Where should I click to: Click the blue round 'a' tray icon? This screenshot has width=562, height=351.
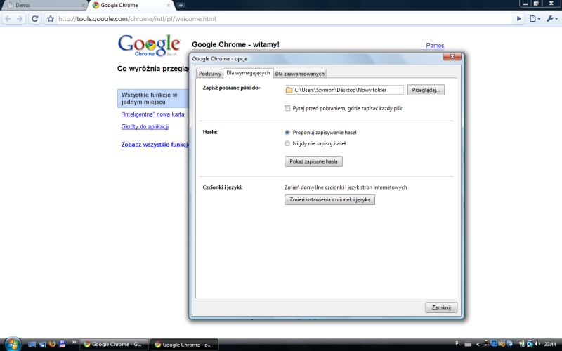[510, 344]
